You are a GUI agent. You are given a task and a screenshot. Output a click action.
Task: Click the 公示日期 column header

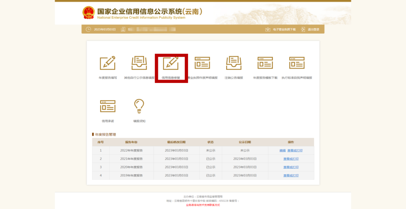[x=245, y=142]
